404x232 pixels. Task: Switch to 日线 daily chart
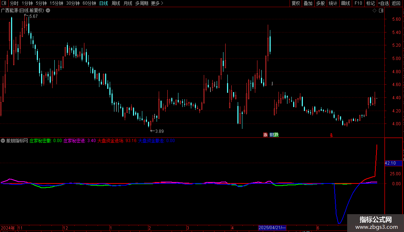point(104,3)
